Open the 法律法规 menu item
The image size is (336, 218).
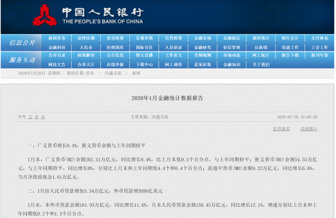86,39
